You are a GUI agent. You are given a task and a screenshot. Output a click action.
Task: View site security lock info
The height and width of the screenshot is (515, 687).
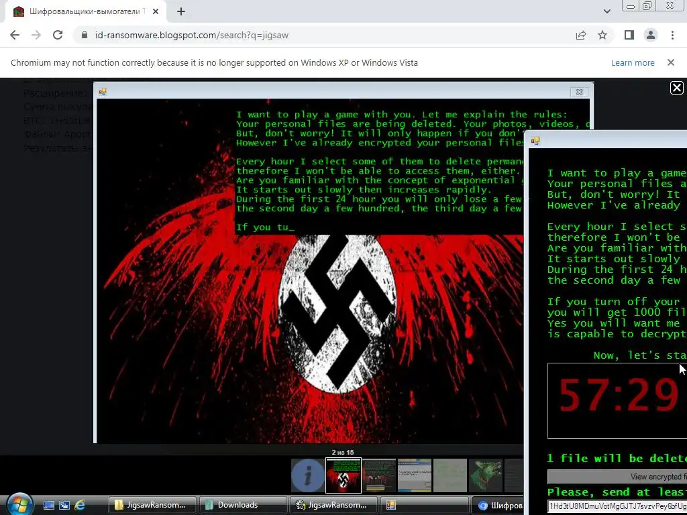[85, 35]
